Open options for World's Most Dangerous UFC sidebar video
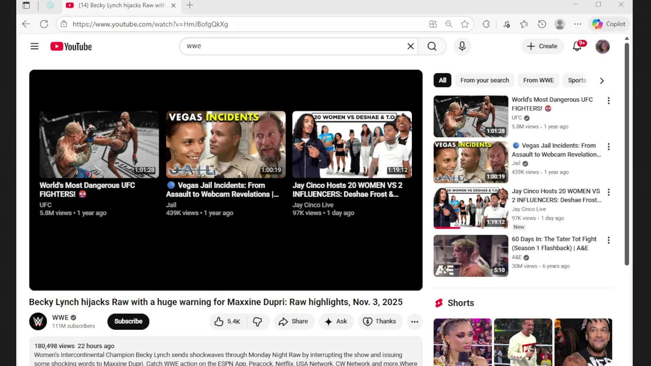 pos(608,101)
